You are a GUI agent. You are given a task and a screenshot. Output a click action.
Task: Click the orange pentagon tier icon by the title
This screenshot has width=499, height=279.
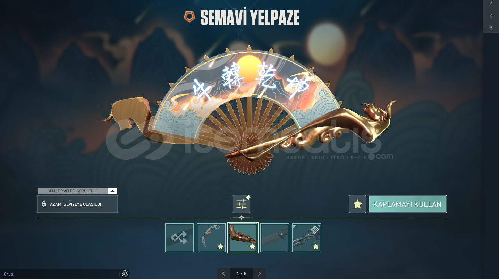(189, 17)
